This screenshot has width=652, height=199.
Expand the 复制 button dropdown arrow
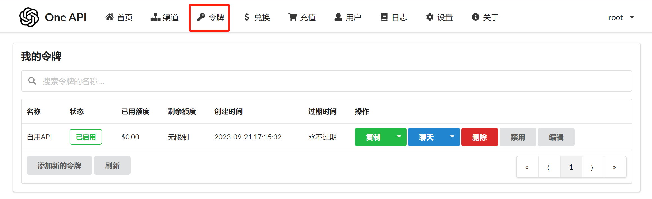(x=399, y=137)
